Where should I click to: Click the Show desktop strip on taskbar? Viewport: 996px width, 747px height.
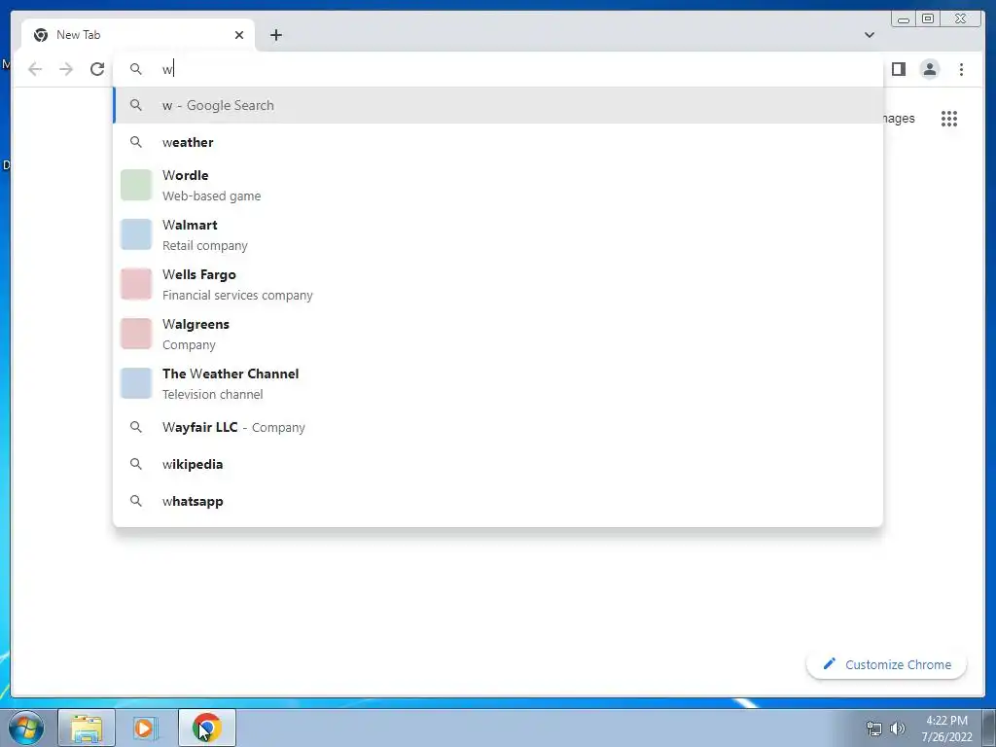click(989, 728)
